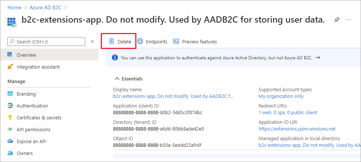The width and height of the screenshot is (361, 162).
Task: Open the Owners sidebar item
Action: 24,153
